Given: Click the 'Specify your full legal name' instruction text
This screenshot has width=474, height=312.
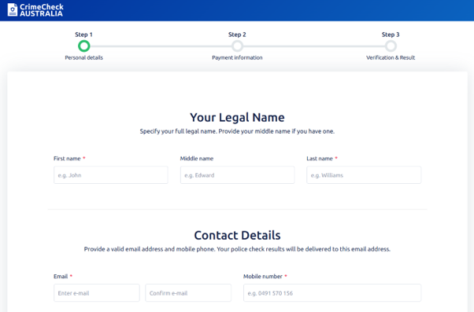Looking at the screenshot, I should [x=237, y=131].
